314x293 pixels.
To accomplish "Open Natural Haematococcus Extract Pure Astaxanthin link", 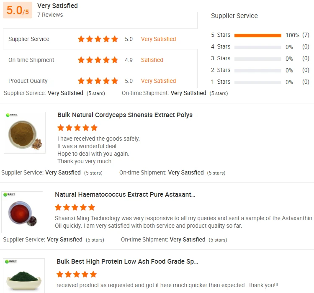I will click(125, 195).
